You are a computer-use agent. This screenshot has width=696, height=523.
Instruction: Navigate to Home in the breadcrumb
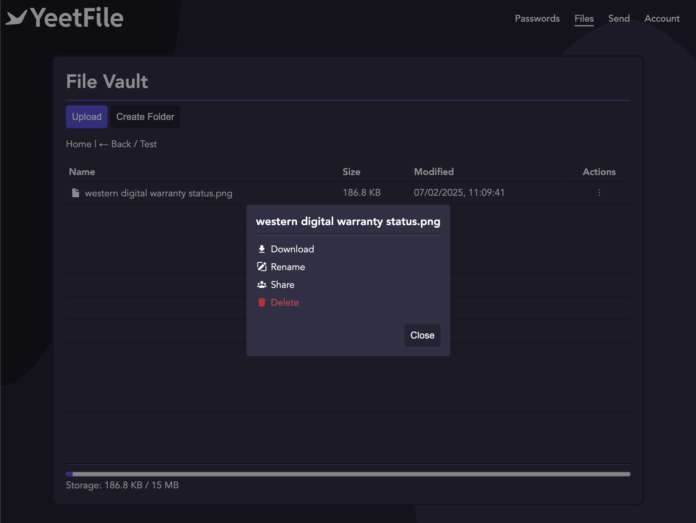(79, 144)
